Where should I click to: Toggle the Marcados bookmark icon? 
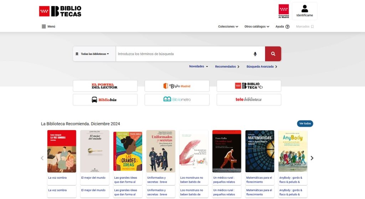click(312, 27)
